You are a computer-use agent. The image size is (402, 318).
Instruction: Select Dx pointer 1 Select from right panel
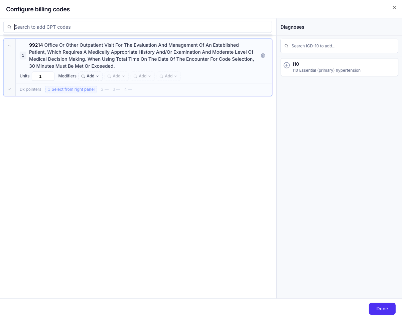pyautogui.click(x=71, y=89)
